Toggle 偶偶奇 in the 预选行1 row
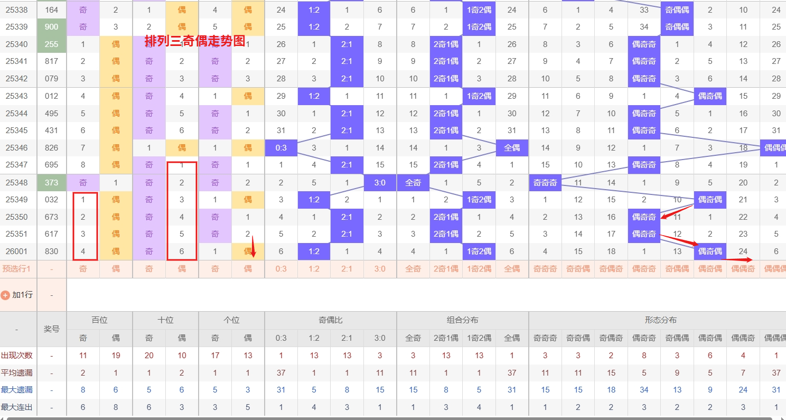Screen dimensions: 786x420 click(743, 269)
